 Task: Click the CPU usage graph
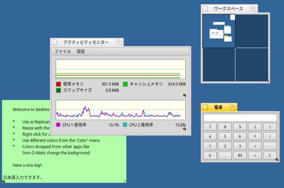pyautogui.click(x=120, y=110)
